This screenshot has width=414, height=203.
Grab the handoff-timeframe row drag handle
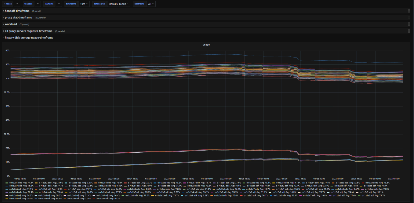[409, 11]
